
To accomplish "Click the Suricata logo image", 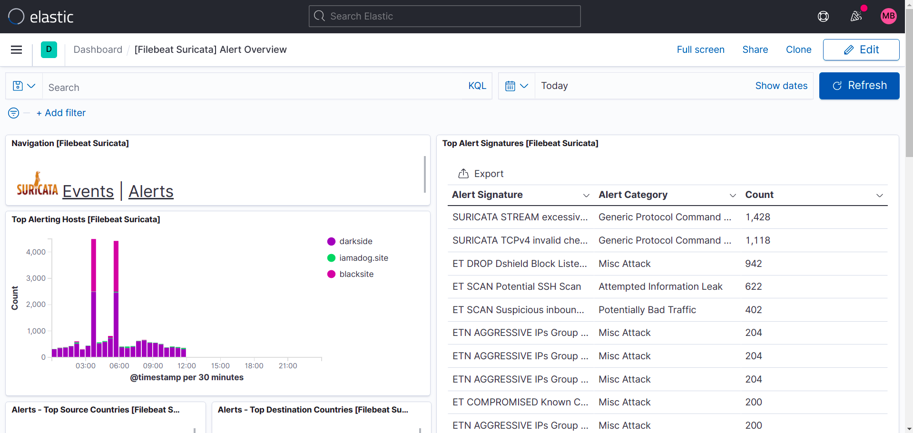I will pos(37,184).
